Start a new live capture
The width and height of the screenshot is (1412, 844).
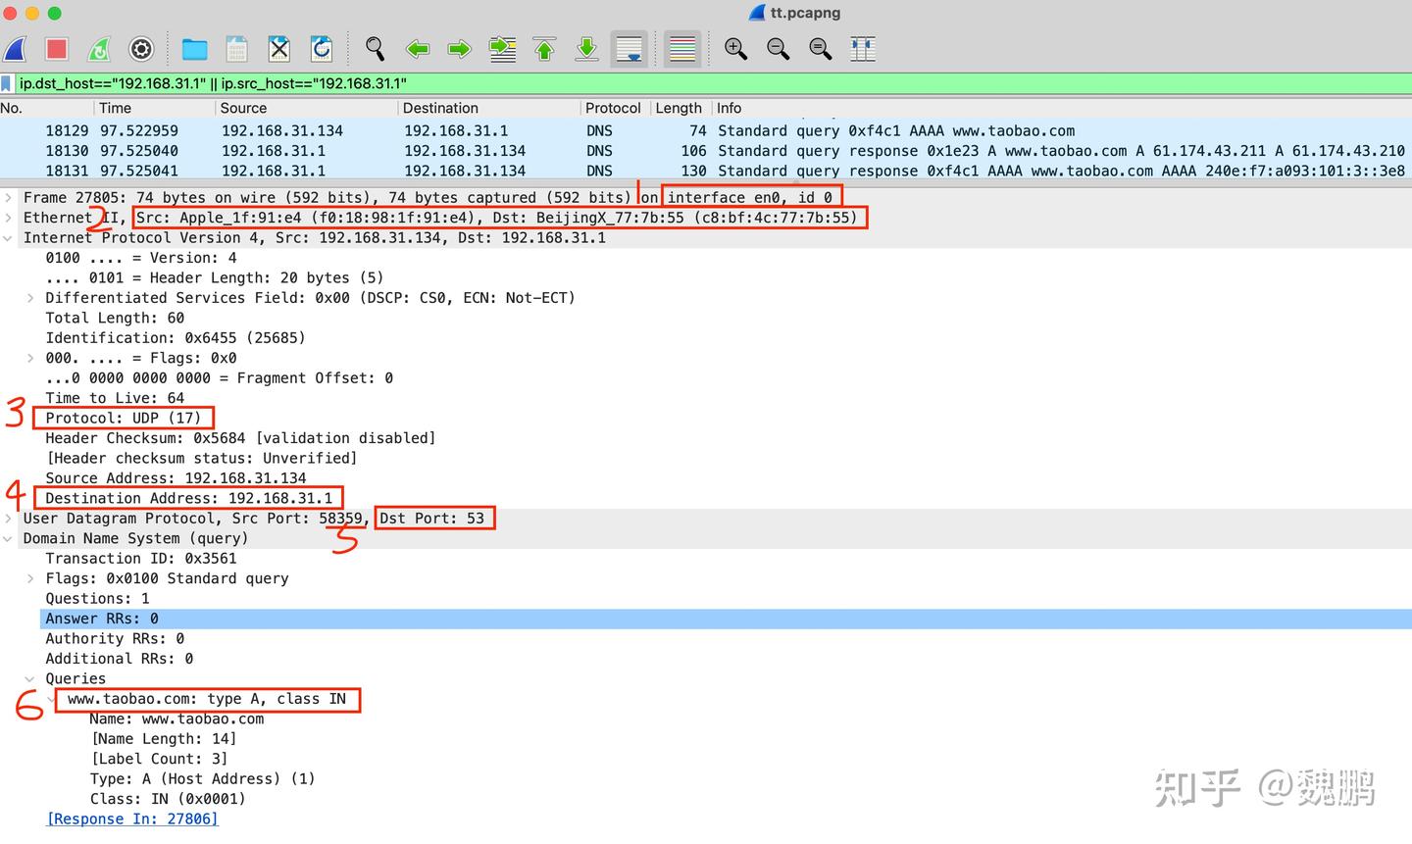point(16,49)
